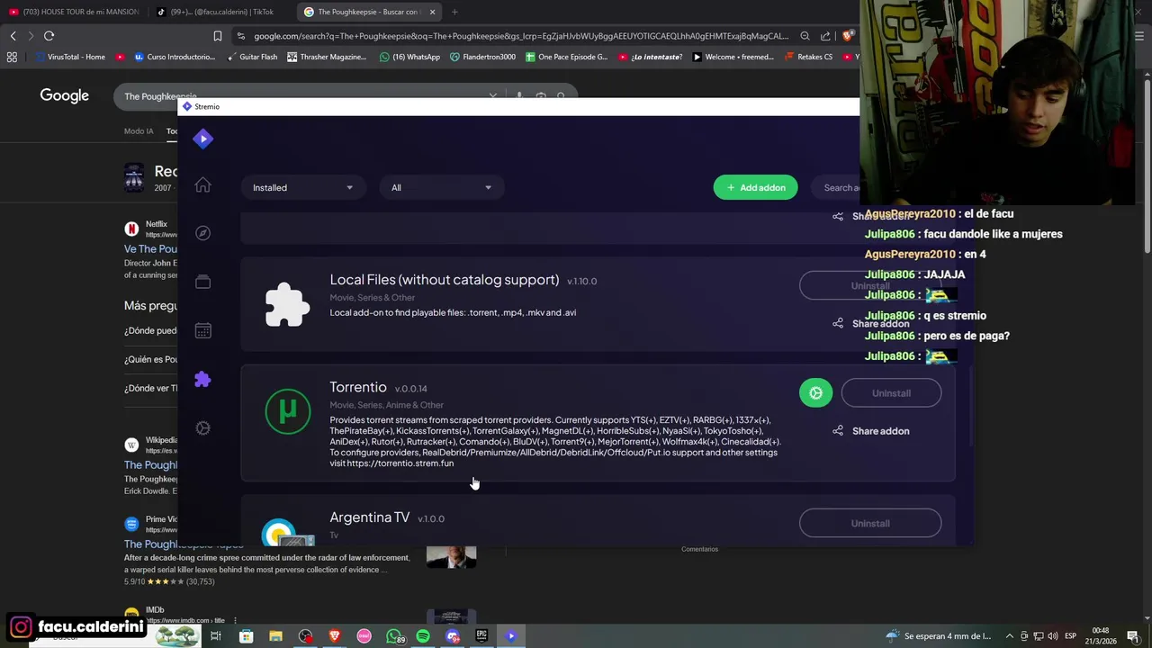Switch to the TikTok facu.calderini tab
This screenshot has width=1152, height=648.
(220, 12)
